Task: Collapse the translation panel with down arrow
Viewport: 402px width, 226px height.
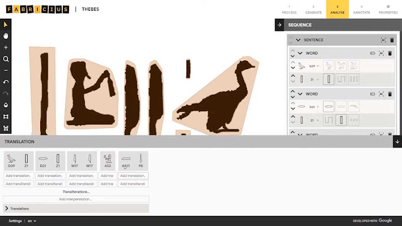Action: (x=398, y=141)
